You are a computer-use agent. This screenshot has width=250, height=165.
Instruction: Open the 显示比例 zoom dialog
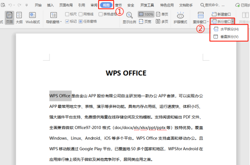129,18
